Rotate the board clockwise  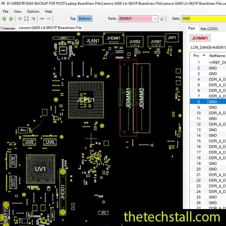tap(11, 18)
